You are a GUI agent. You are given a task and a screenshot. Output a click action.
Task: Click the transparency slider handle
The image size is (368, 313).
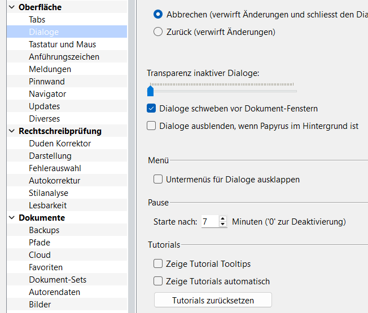click(150, 91)
